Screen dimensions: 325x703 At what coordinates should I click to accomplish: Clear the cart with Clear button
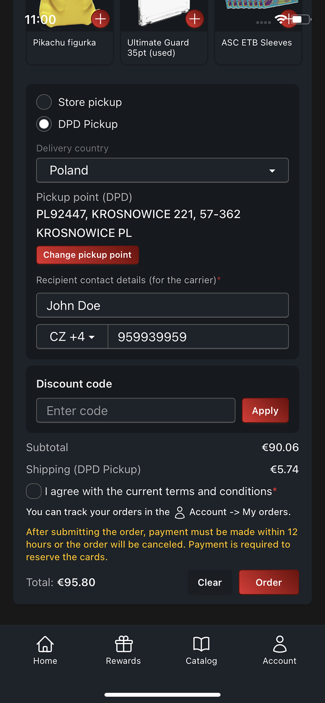pyautogui.click(x=210, y=582)
